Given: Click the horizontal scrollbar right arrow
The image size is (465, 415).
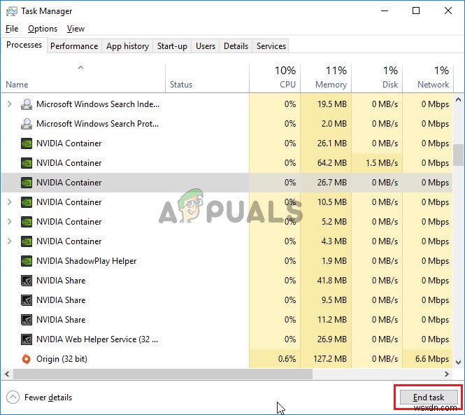Looking at the screenshot, I should 447,374.
